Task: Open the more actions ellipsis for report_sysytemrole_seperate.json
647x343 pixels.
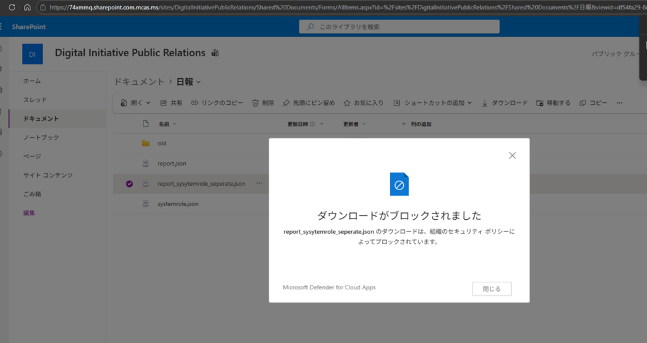Action: point(258,183)
